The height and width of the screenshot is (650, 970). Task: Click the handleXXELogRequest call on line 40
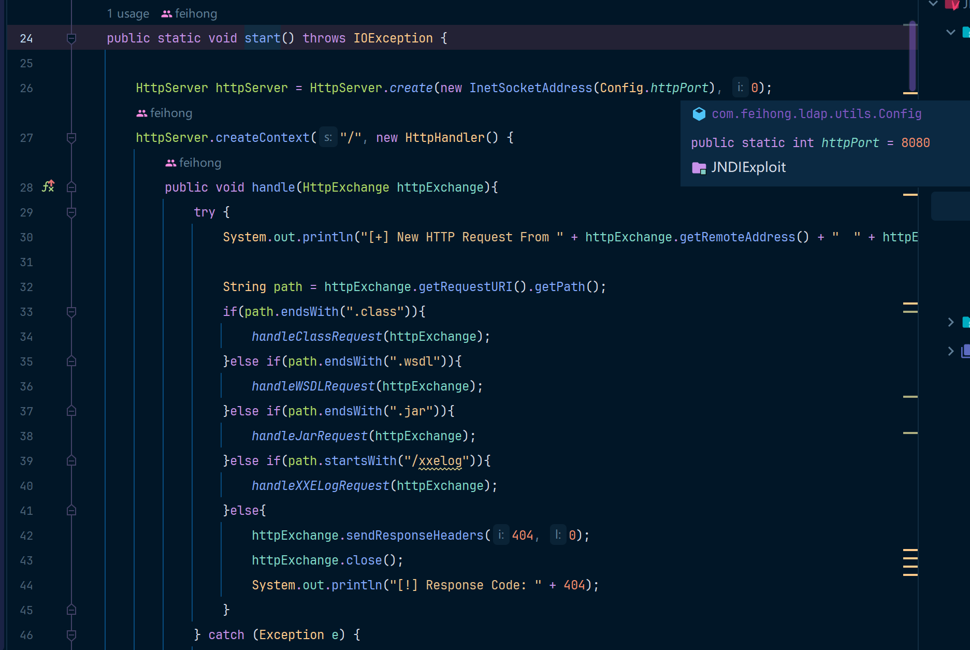pyautogui.click(x=321, y=486)
